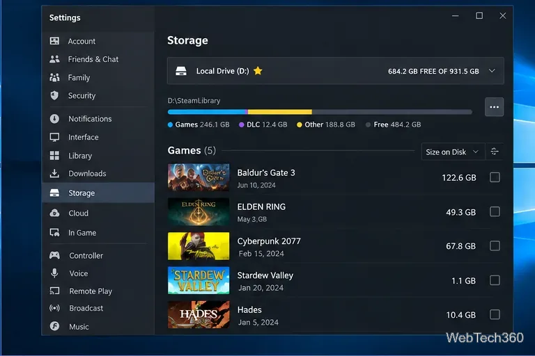This screenshot has width=535, height=356.
Task: Click the Hades cover thumbnail
Action: [x=199, y=314]
